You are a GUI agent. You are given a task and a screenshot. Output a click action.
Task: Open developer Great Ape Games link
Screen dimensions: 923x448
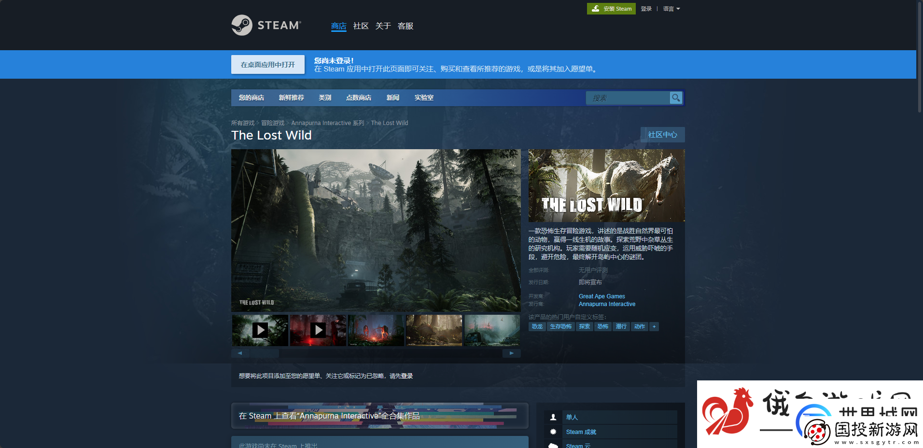click(x=602, y=296)
